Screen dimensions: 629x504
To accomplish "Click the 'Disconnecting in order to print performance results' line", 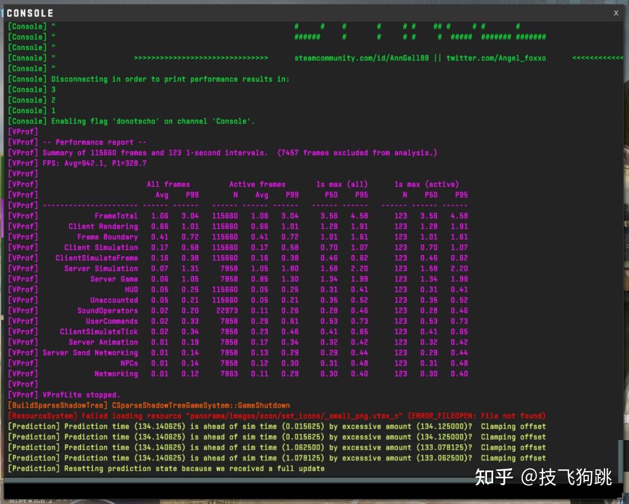I will [149, 79].
